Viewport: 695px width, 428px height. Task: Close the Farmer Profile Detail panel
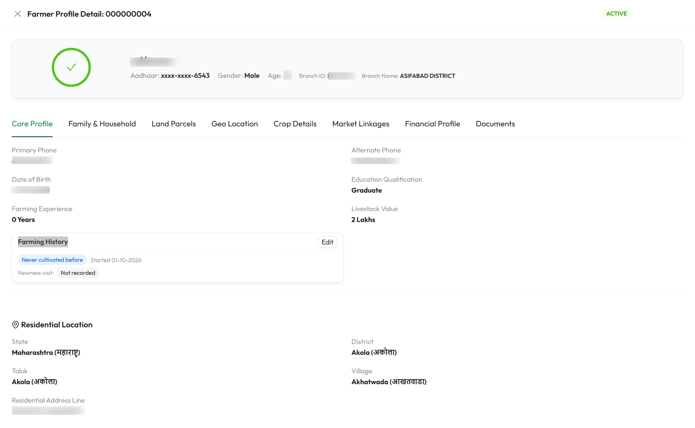(17, 14)
